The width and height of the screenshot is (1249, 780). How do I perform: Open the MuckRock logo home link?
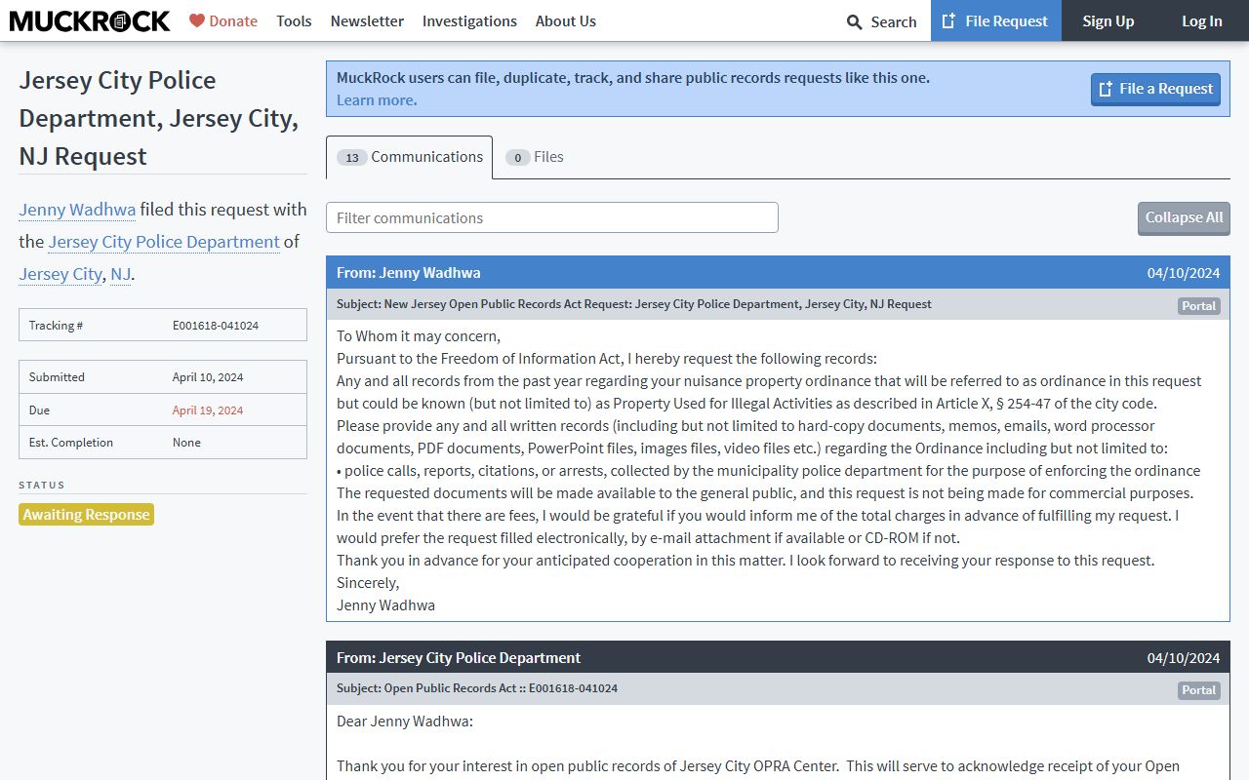click(x=90, y=20)
